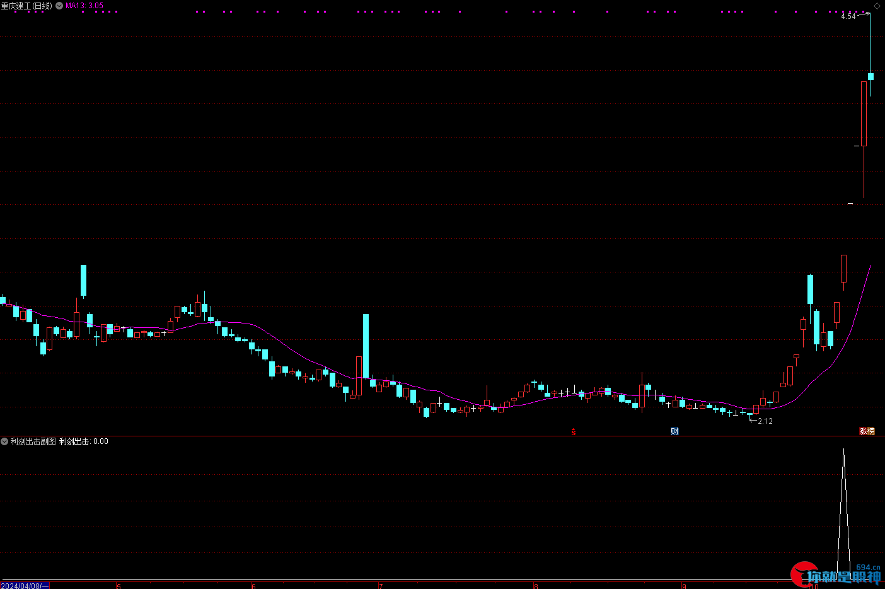
Task: Jump to month 6 on time axis
Action: pyautogui.click(x=253, y=586)
